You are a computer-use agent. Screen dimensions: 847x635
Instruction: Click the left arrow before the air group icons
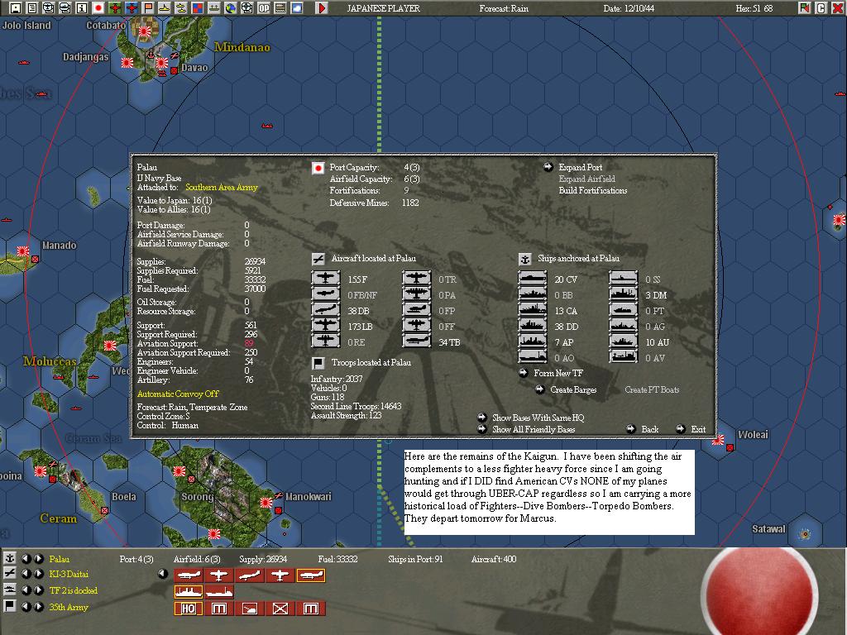coord(163,574)
